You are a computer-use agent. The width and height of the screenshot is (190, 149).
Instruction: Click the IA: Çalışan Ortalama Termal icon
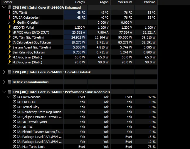coord(14,117)
